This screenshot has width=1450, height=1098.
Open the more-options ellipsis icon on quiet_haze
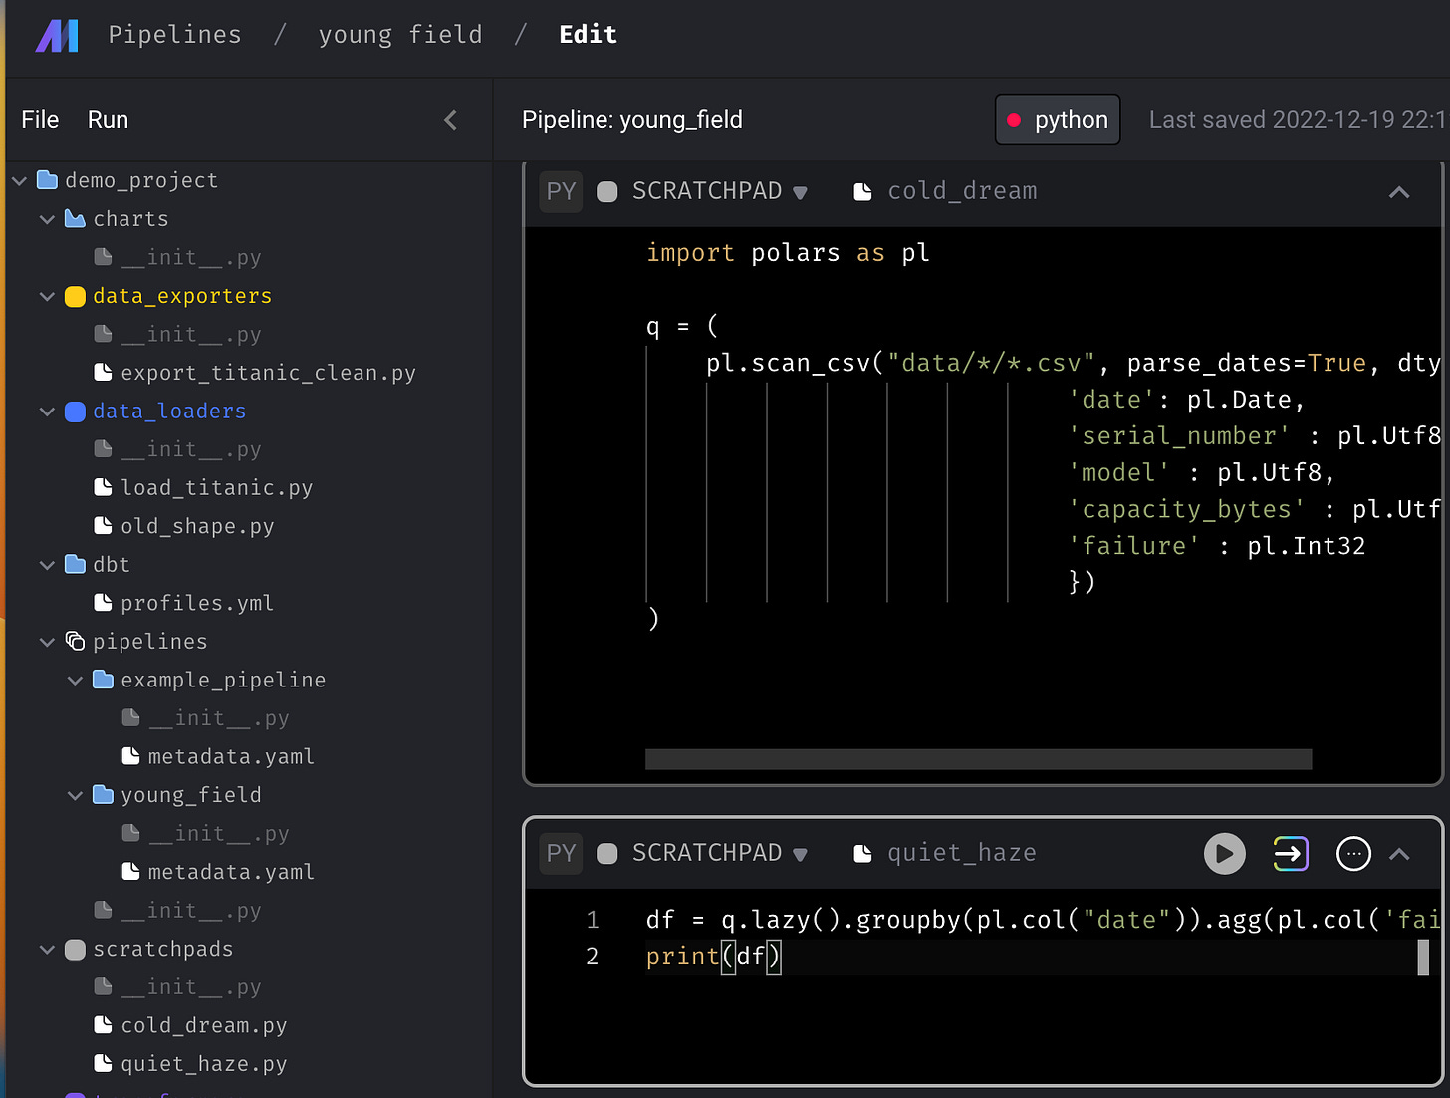click(1354, 854)
